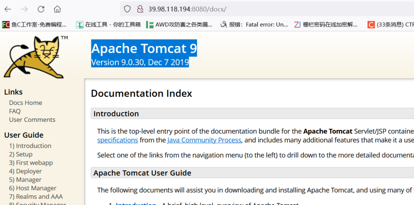This screenshot has height=205, width=414.
Task: Follow the Java Community Process link
Action: pos(204,140)
